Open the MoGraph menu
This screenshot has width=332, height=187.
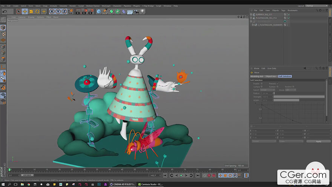(106, 6)
